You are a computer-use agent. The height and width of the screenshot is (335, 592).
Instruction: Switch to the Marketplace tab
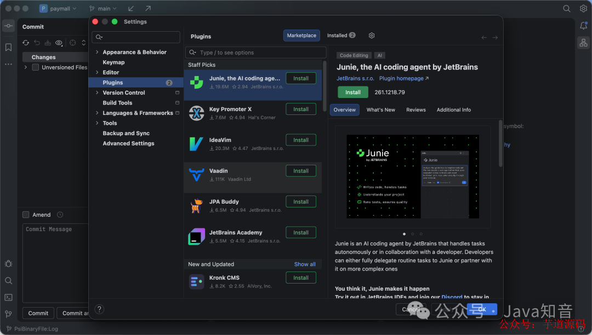pyautogui.click(x=301, y=36)
